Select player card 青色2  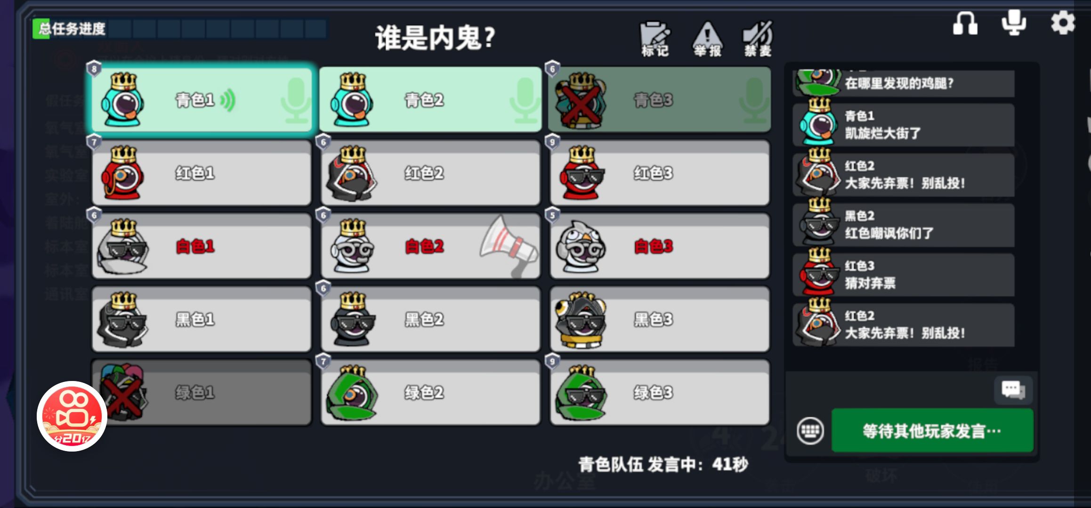(x=430, y=99)
